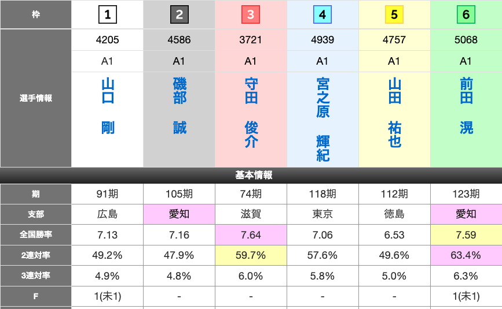Click the 選手情報 row header cell

point(35,98)
